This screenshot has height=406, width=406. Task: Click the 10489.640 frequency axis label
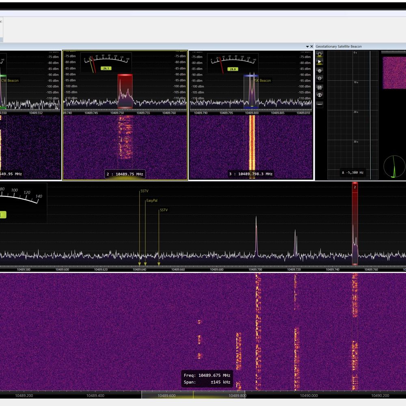pos(139,270)
